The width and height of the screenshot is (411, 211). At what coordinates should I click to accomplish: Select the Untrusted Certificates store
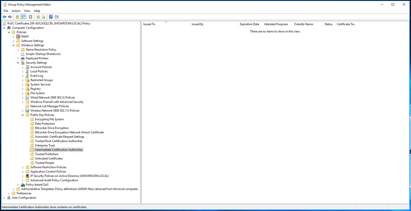[x=49, y=159]
